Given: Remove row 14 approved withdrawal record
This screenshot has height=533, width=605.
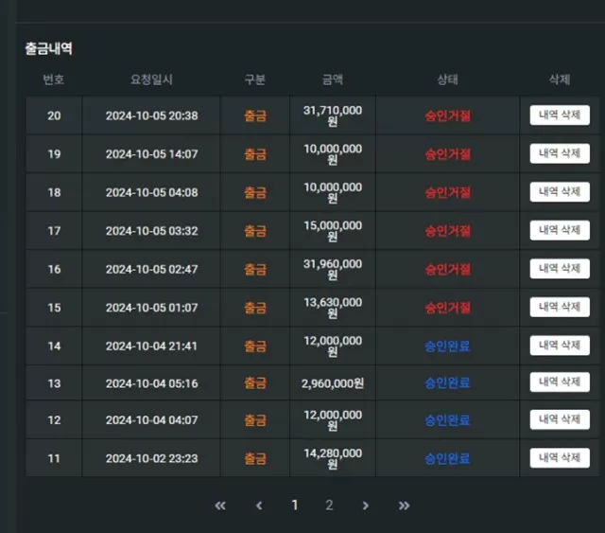Looking at the screenshot, I should coord(560,346).
